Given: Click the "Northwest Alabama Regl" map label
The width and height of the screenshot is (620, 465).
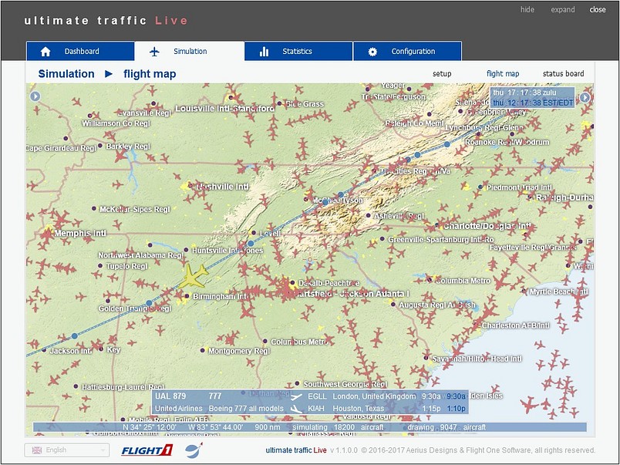Looking at the screenshot, I should point(140,255).
